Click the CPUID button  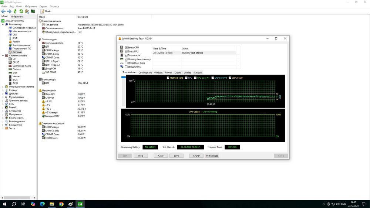pos(196,156)
